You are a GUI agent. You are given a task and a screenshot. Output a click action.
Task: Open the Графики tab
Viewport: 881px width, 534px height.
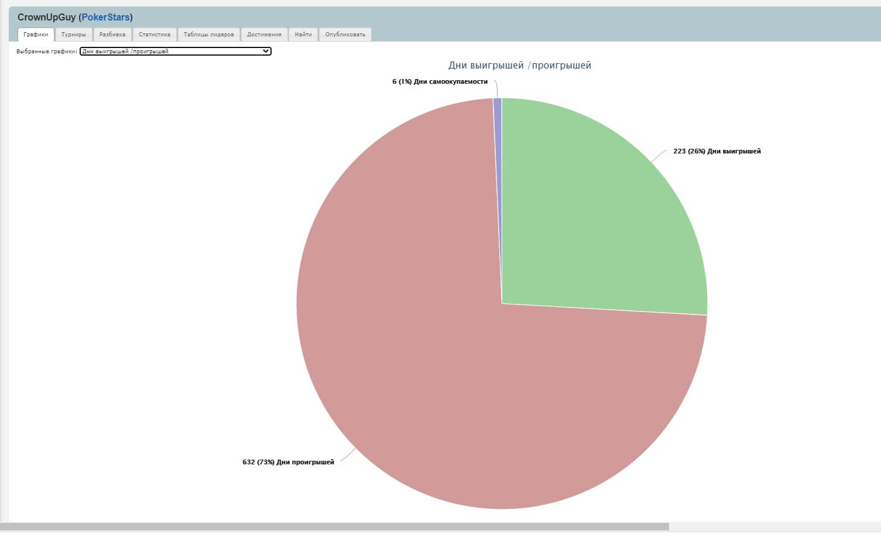pos(36,35)
